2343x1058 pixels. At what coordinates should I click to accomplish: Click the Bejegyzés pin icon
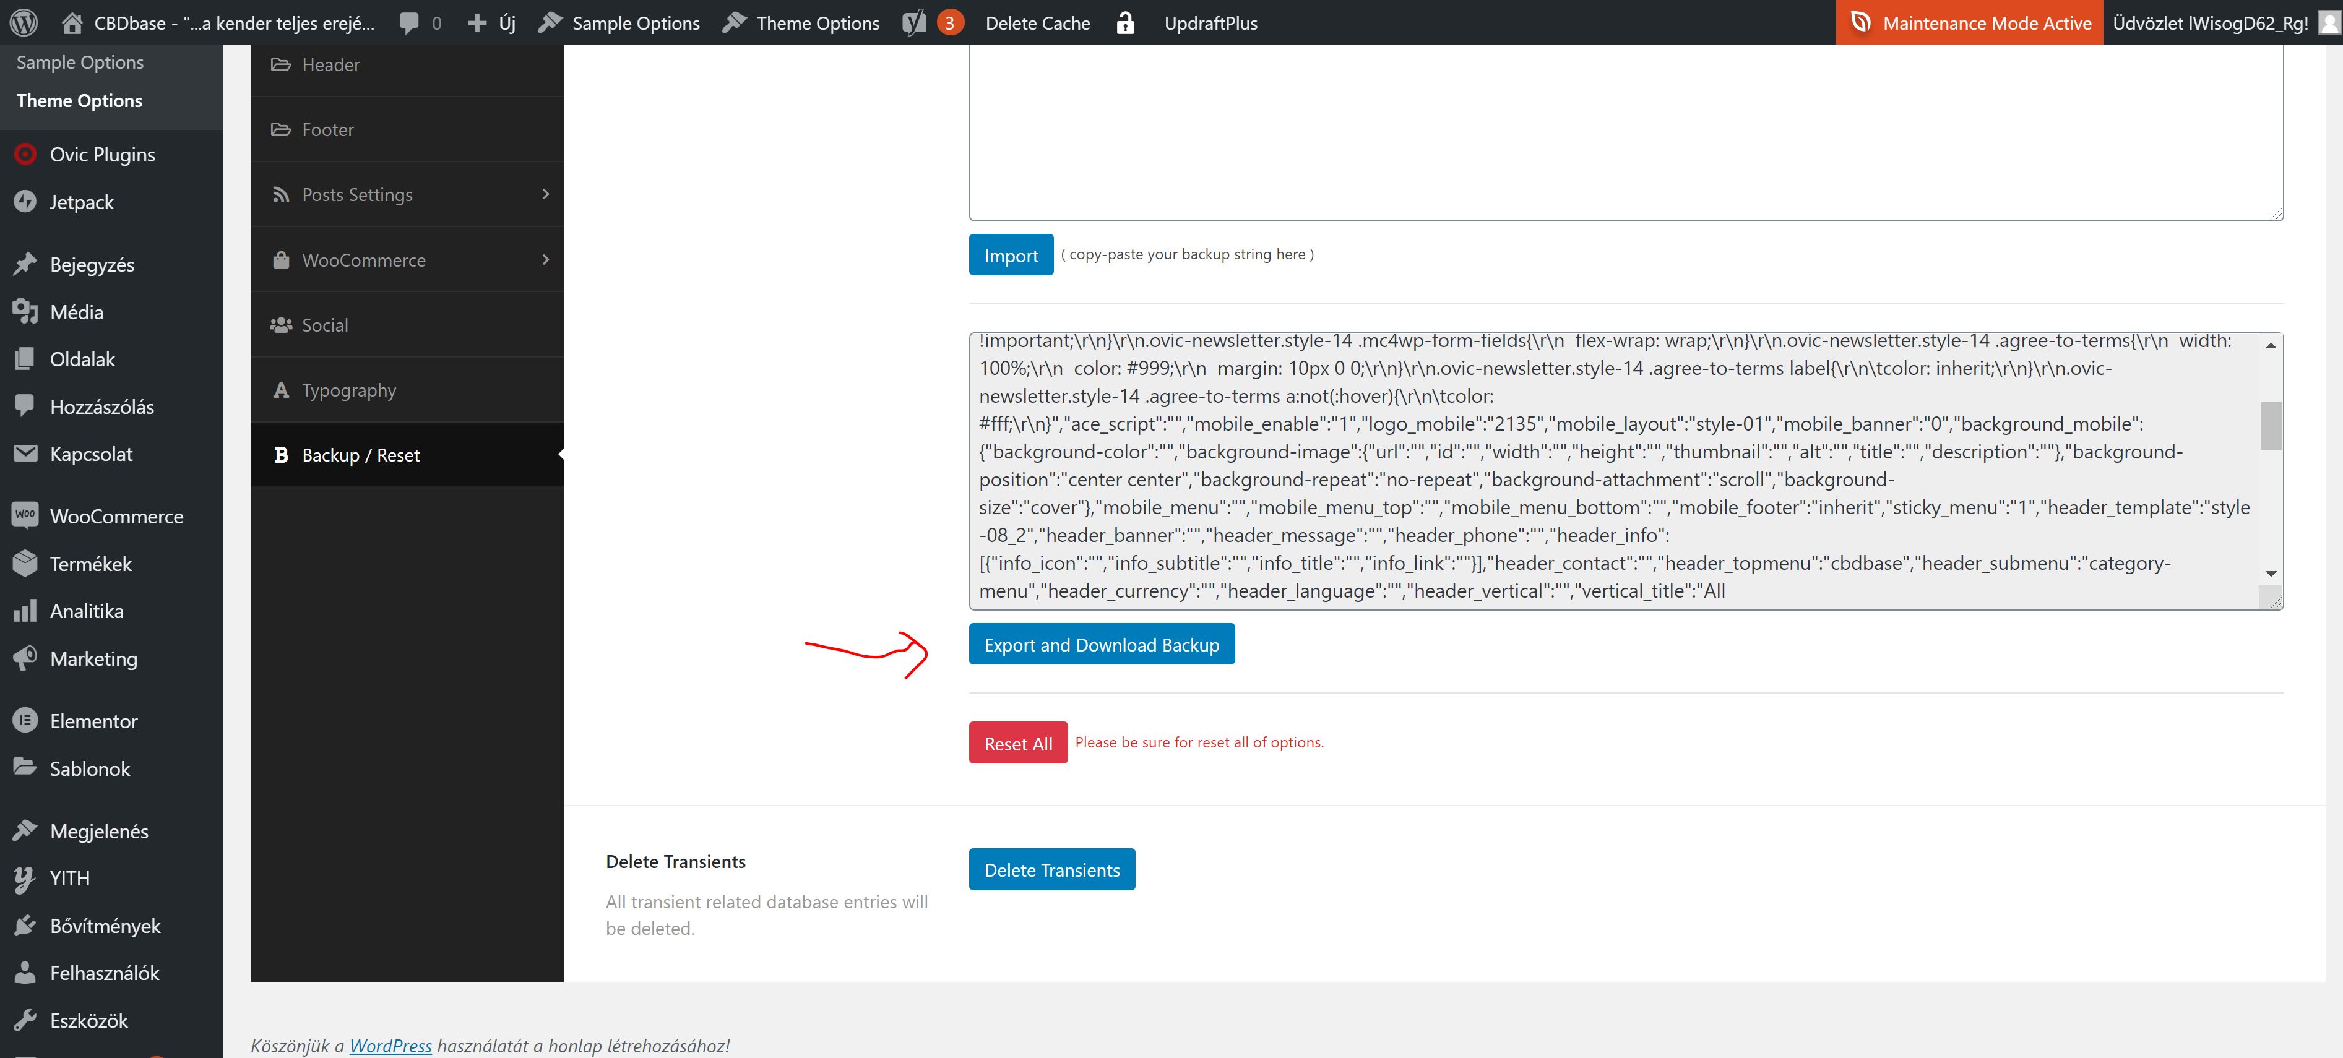pos(25,264)
